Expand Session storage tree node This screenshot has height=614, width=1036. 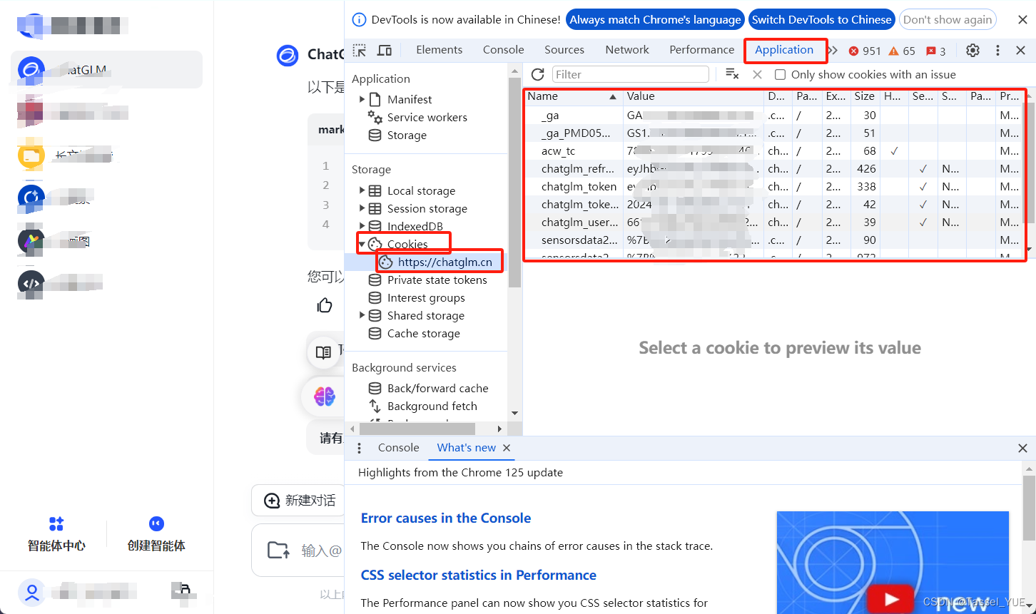[362, 208]
